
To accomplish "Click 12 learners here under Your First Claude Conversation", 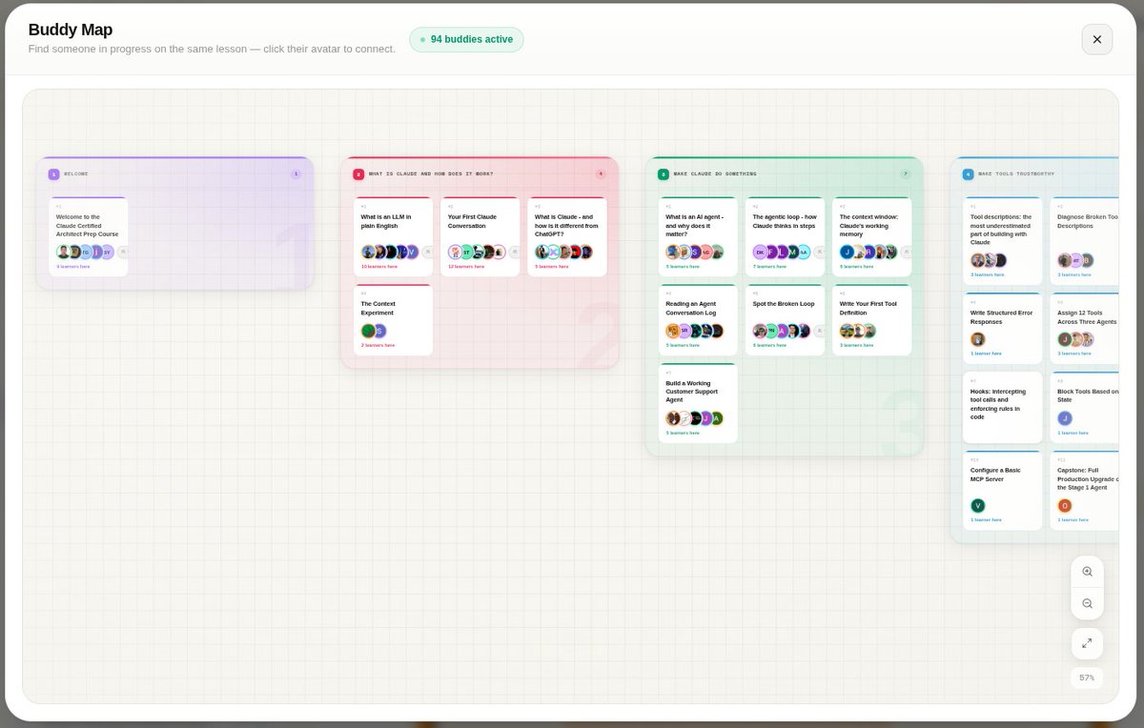I will click(466, 267).
